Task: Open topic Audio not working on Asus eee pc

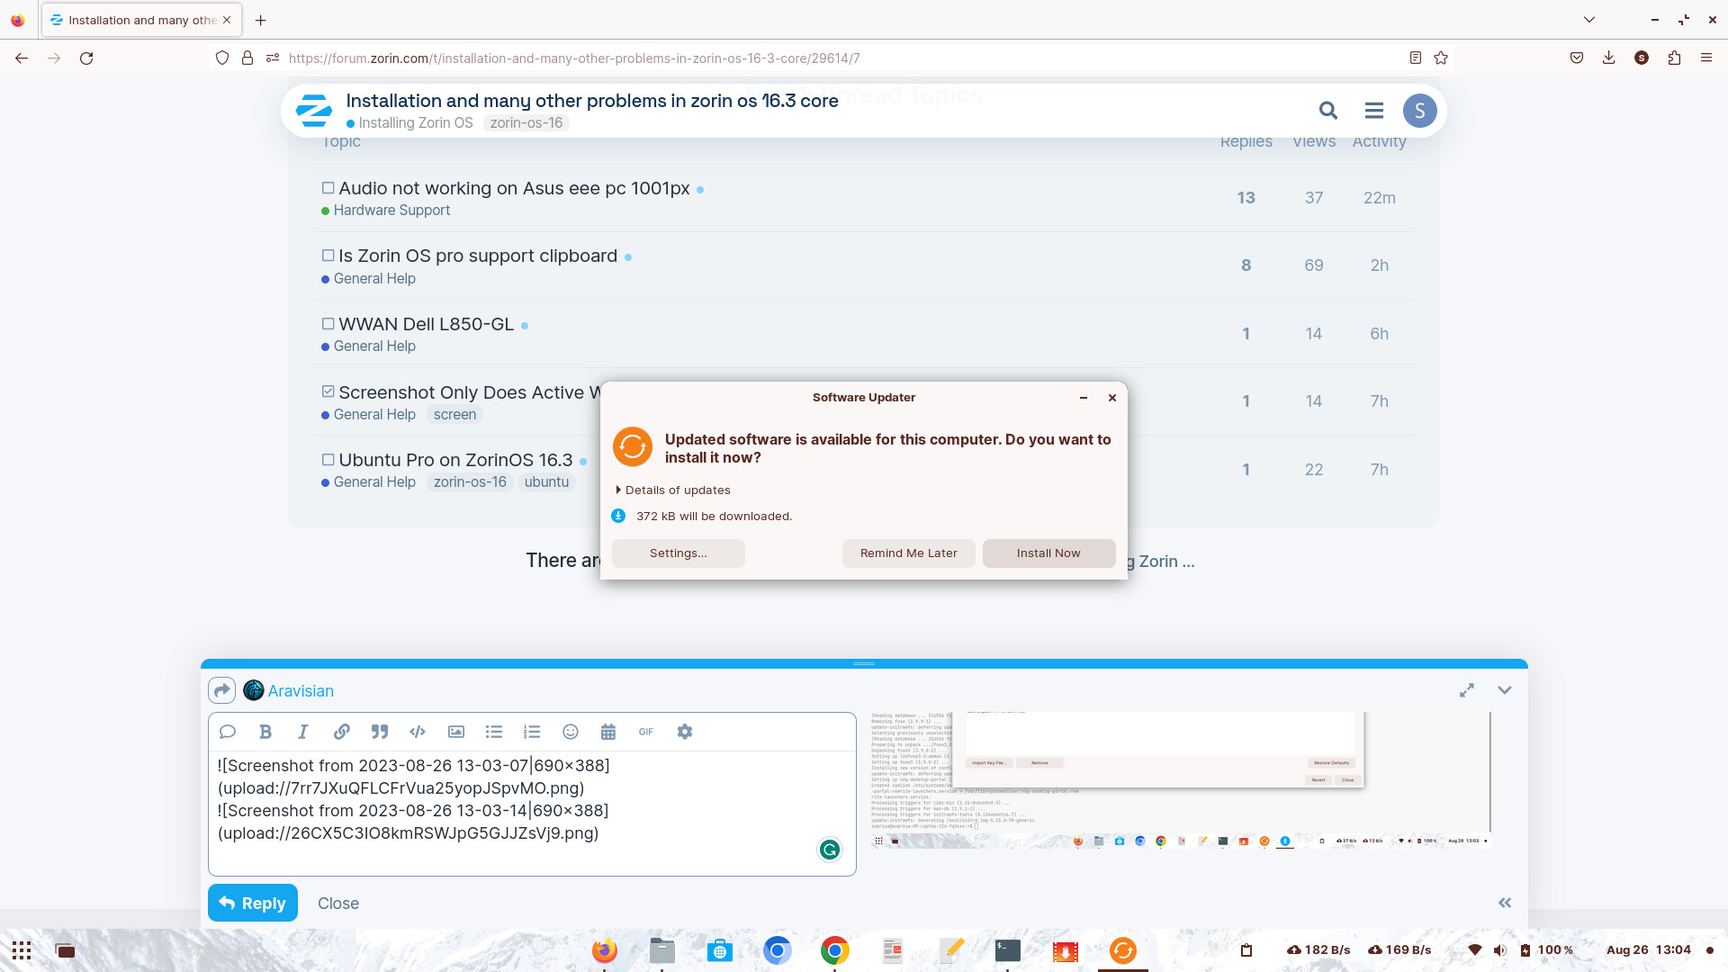Action: (x=514, y=188)
